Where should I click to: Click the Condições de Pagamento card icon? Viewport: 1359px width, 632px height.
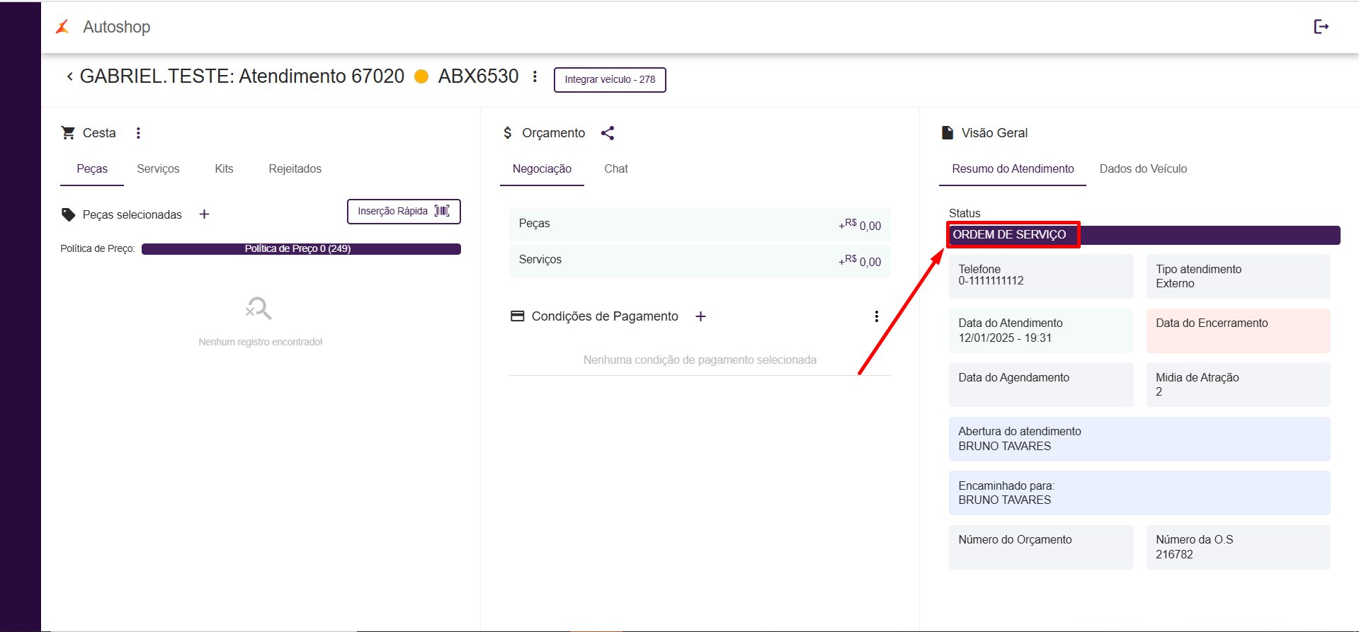pos(518,316)
